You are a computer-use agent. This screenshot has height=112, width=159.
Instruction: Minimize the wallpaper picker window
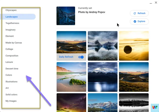(151, 3)
